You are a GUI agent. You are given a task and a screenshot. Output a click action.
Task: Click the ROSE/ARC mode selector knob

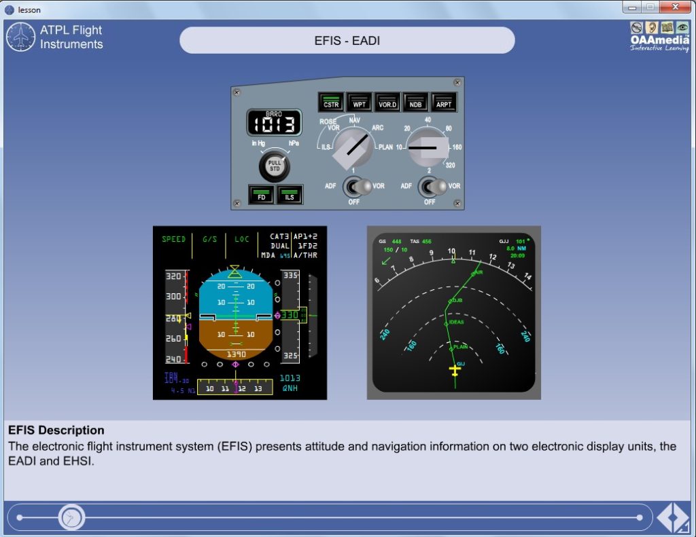353,147
